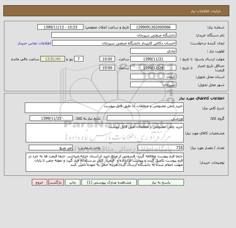Click requester field 'احسان ذکائی کارپرداز'

pyautogui.click(x=114, y=43)
